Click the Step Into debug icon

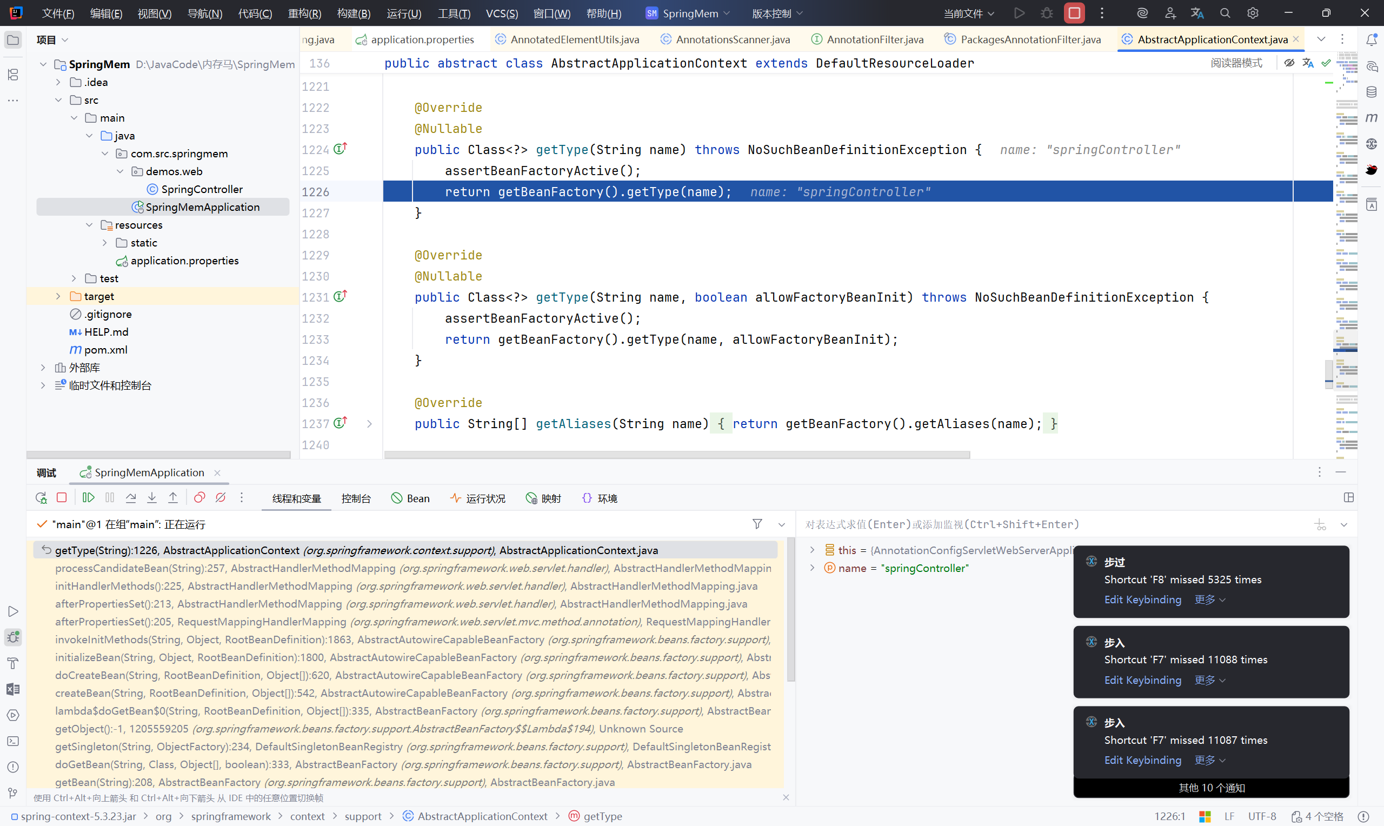click(152, 498)
